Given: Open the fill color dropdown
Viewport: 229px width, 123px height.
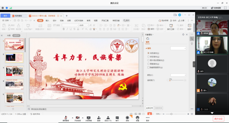Looking at the screenshot, I should 178,75.
